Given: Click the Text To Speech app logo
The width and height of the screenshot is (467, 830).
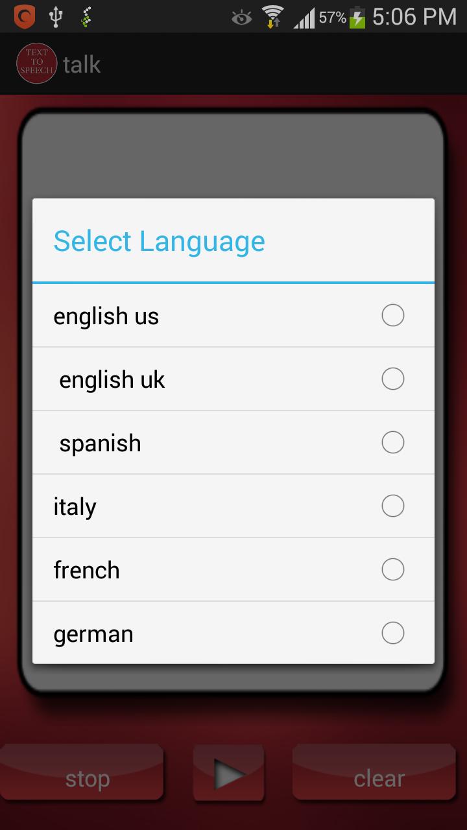Looking at the screenshot, I should click(x=36, y=63).
